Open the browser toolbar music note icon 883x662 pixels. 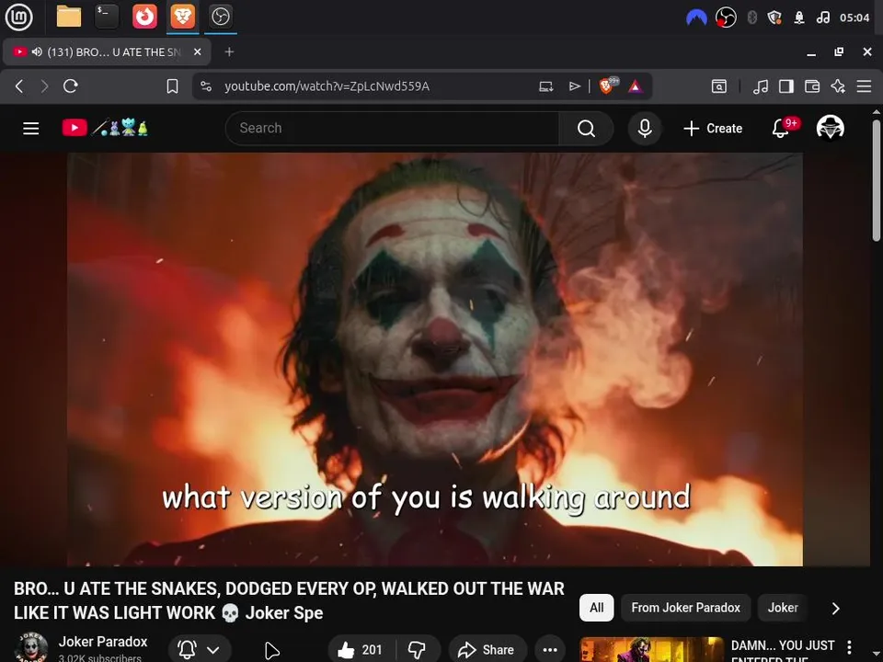(x=761, y=86)
